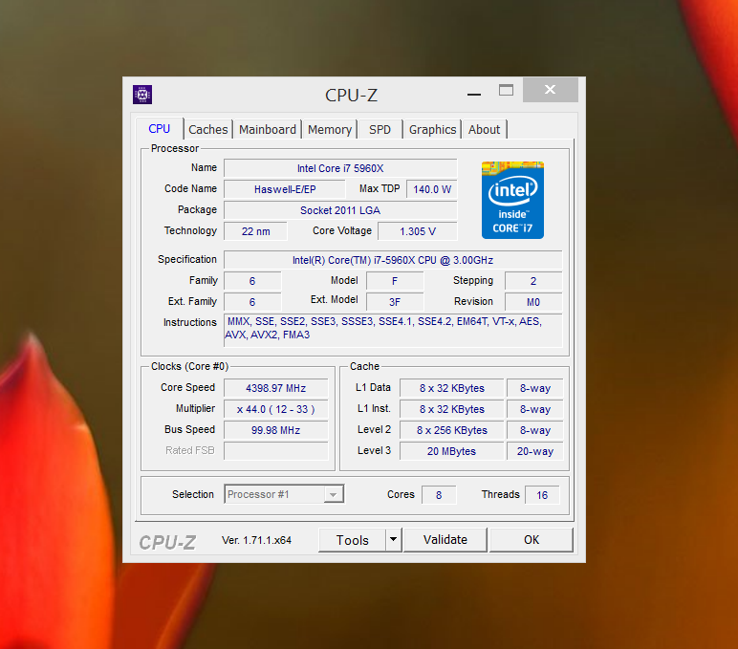This screenshot has width=738, height=649.
Task: Click the L1 Data associativity '8-way'
Action: pyautogui.click(x=535, y=388)
